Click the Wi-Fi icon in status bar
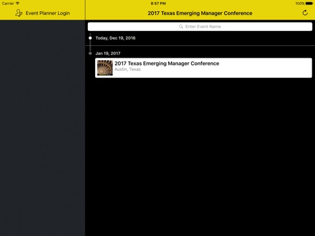The image size is (315, 236). point(18,3)
